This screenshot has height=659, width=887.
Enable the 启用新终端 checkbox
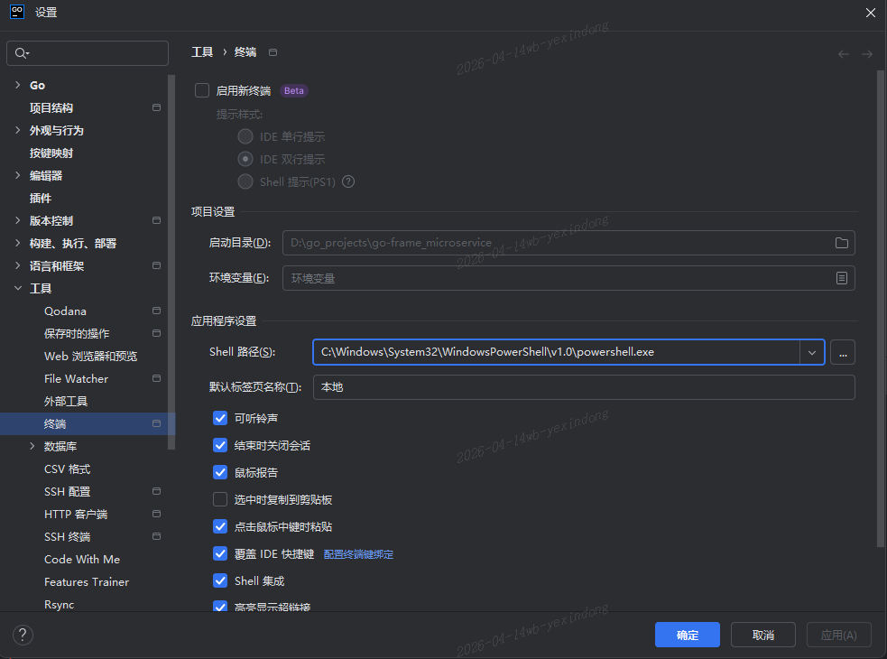click(202, 90)
